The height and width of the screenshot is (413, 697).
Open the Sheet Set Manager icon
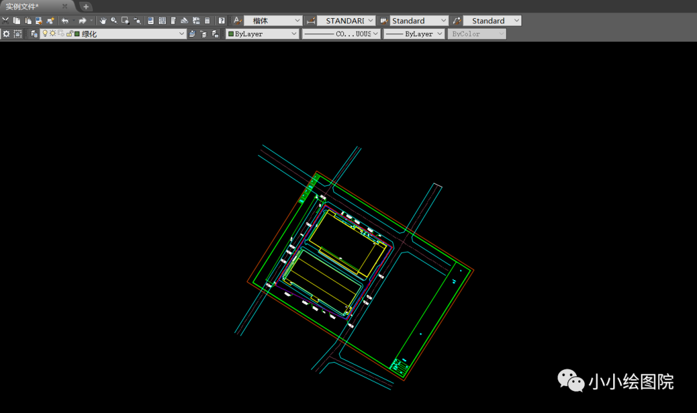pos(185,21)
